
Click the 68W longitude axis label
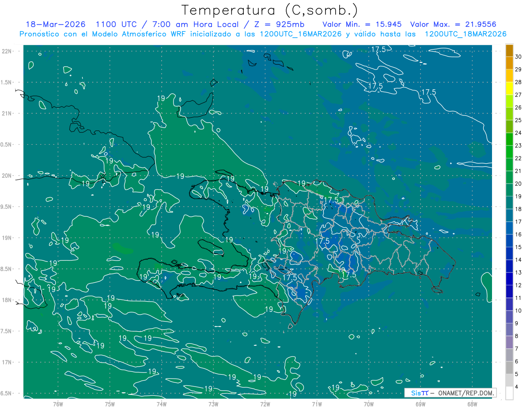point(472,404)
